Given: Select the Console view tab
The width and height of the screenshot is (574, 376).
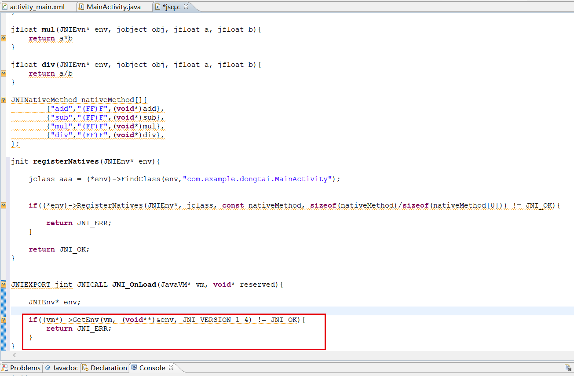Looking at the screenshot, I should (x=152, y=368).
